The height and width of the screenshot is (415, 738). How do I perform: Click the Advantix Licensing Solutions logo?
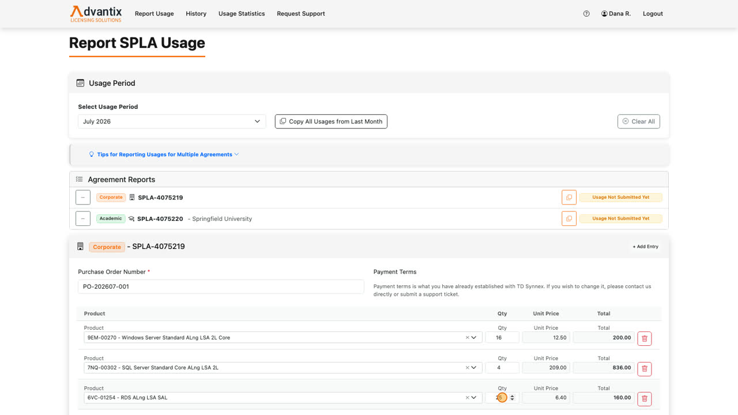[96, 14]
